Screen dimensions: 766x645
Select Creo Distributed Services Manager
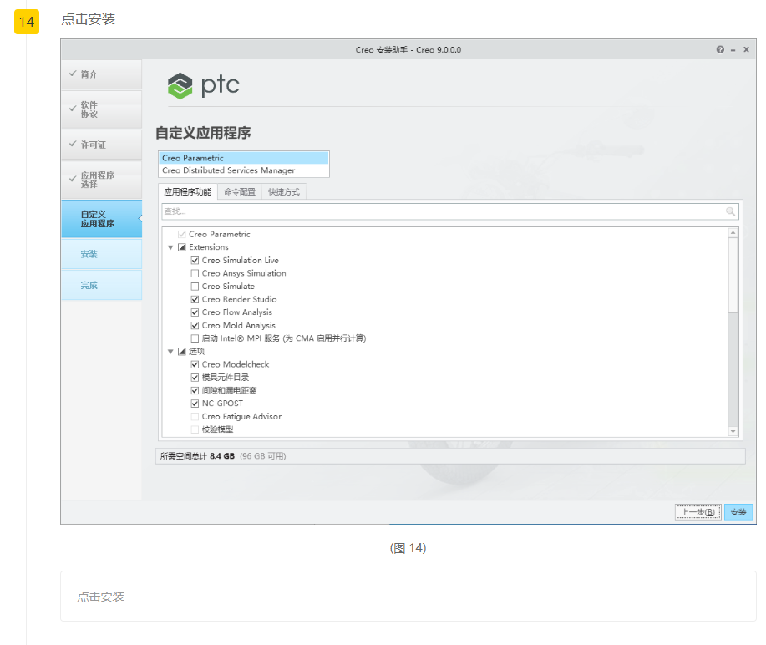[244, 170]
